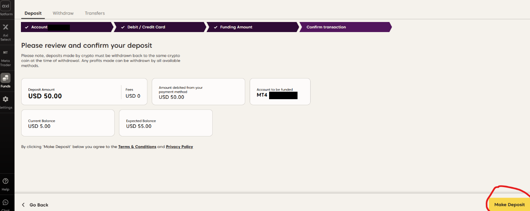Go to Debit / Credit Card step
This screenshot has height=211, width=530.
[159, 27]
